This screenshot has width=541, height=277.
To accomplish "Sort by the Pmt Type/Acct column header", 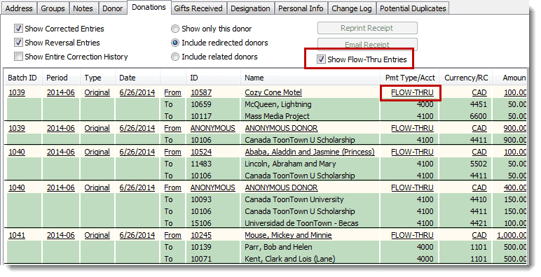I will (410, 78).
